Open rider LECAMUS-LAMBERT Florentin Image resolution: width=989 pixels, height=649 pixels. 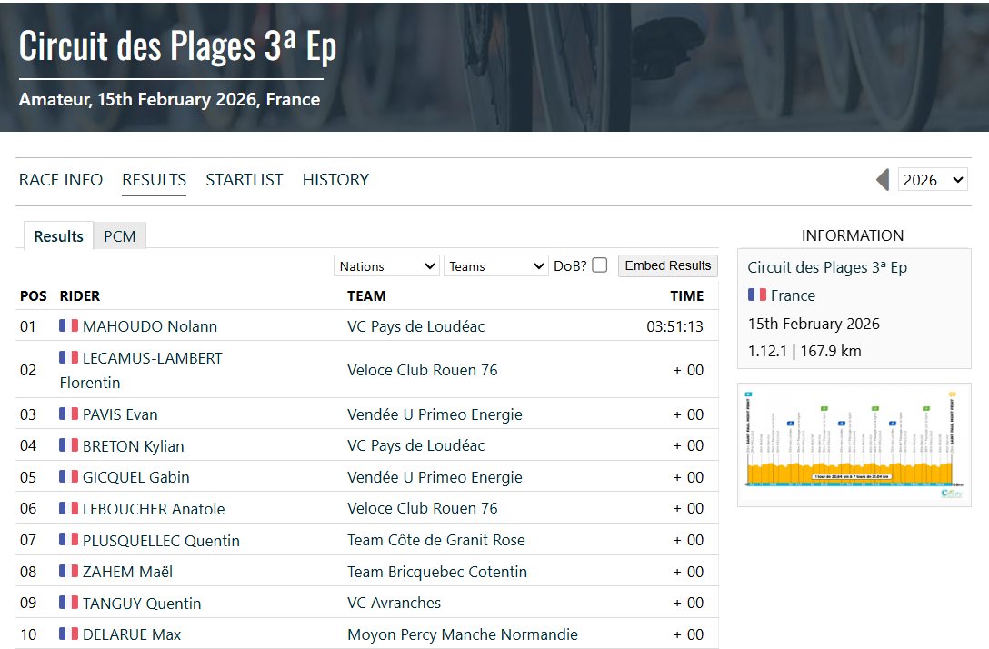pos(141,370)
